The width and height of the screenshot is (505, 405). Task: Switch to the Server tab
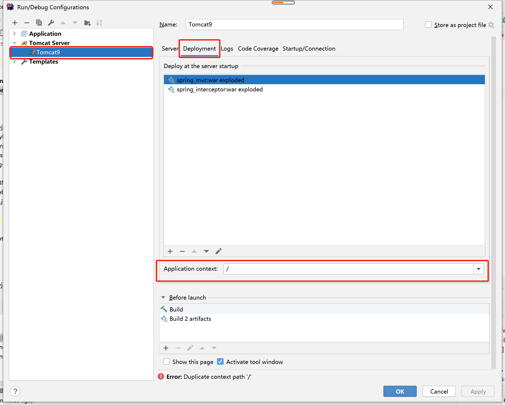point(170,48)
